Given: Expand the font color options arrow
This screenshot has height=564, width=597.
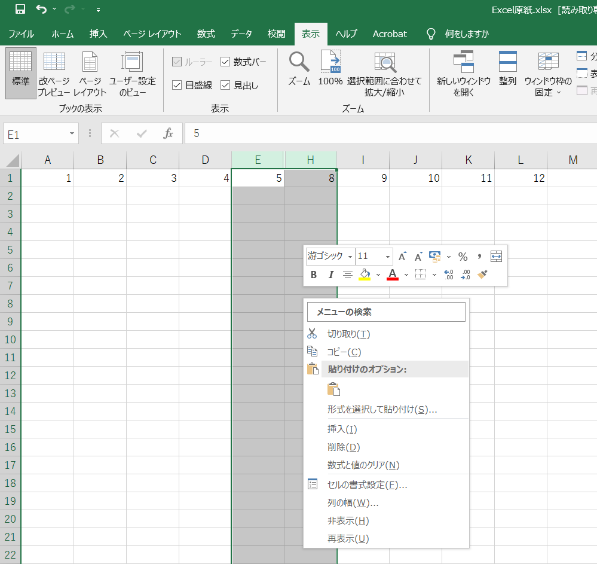Looking at the screenshot, I should coord(406,275).
